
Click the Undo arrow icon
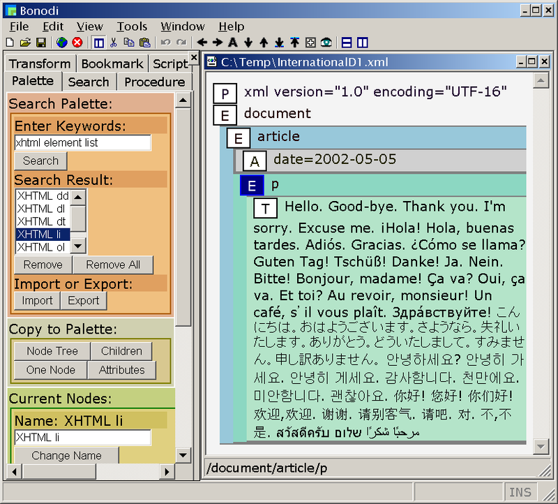pos(165,43)
